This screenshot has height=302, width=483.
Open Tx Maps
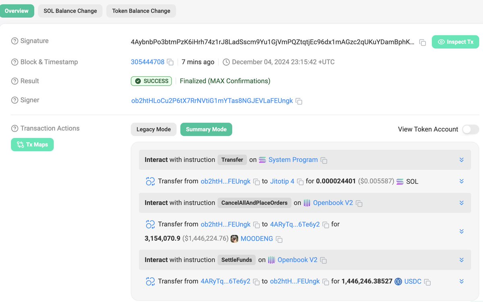(32, 145)
